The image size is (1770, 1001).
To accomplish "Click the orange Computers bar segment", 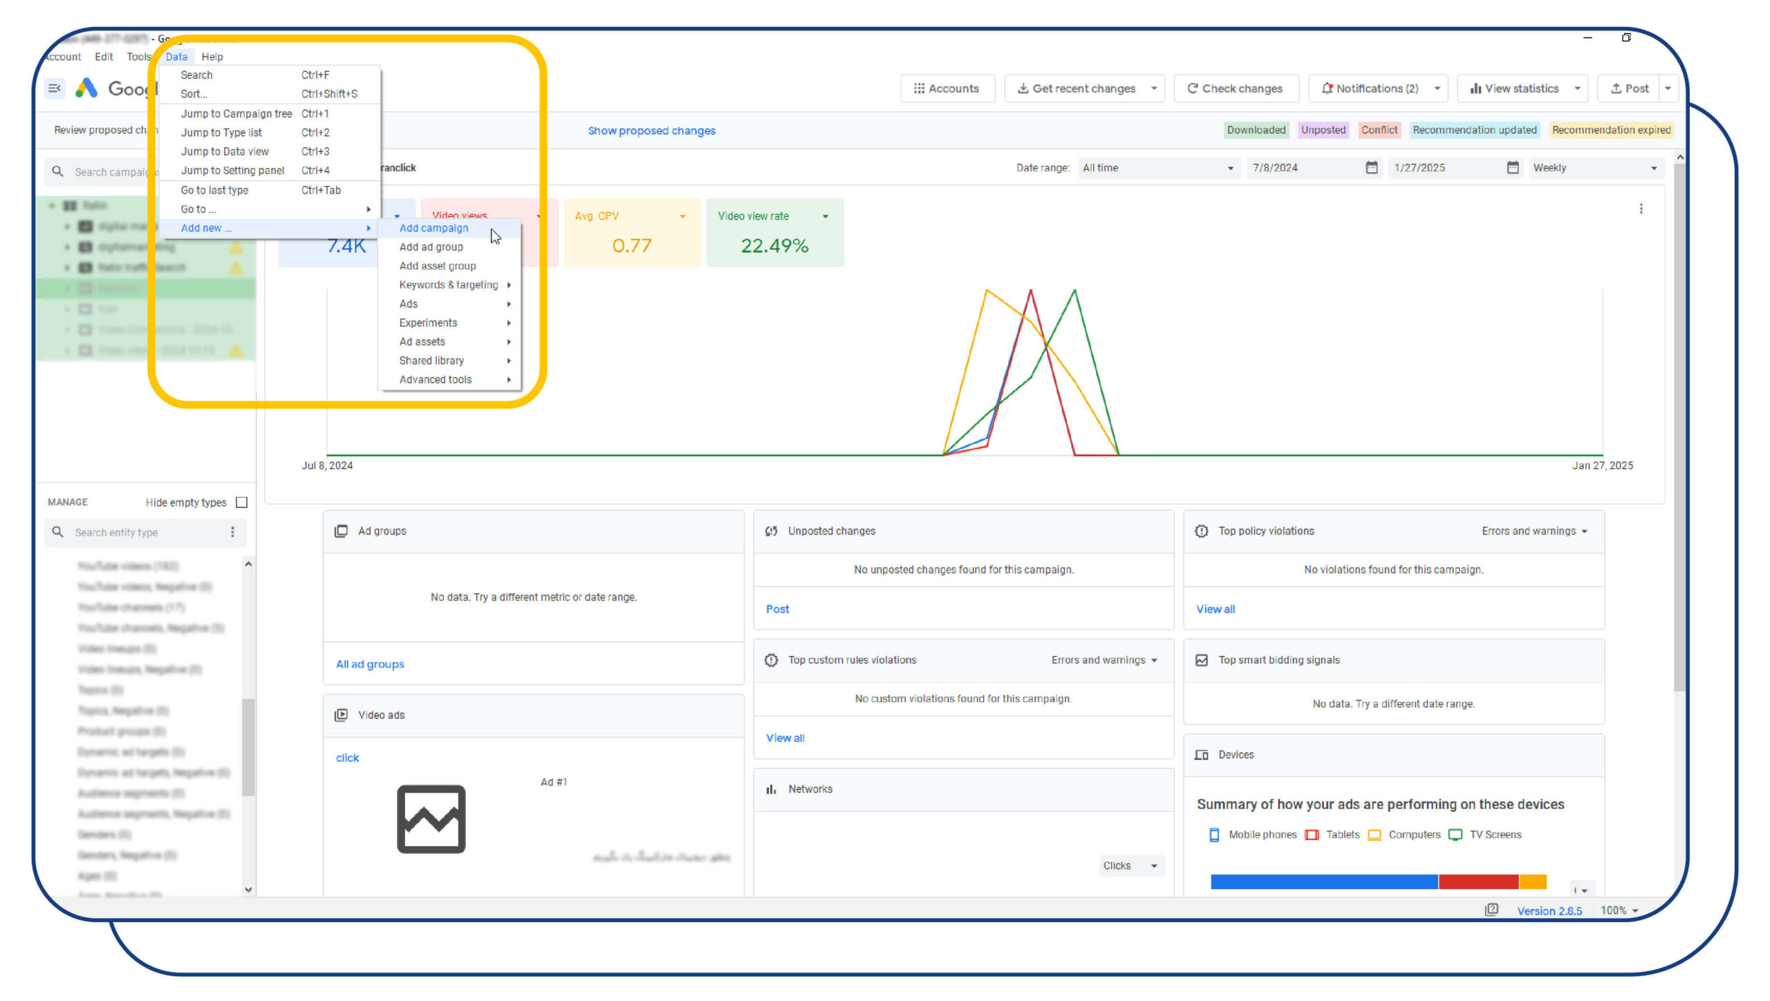I will (x=1532, y=881).
